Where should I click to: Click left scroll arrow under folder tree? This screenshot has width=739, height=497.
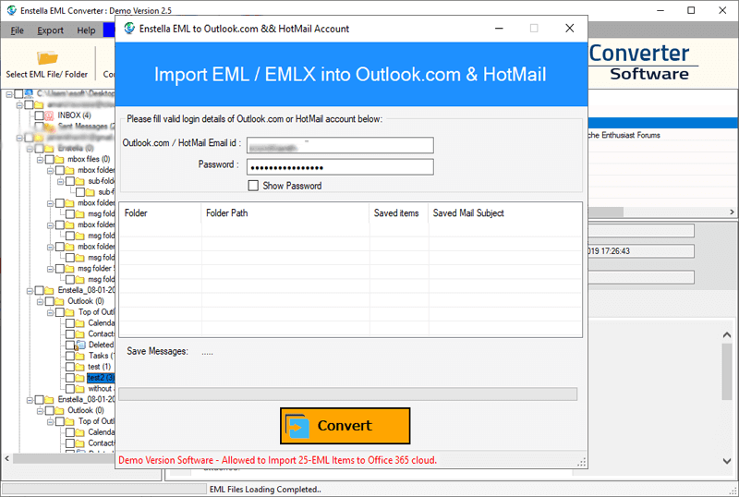coord(7,458)
